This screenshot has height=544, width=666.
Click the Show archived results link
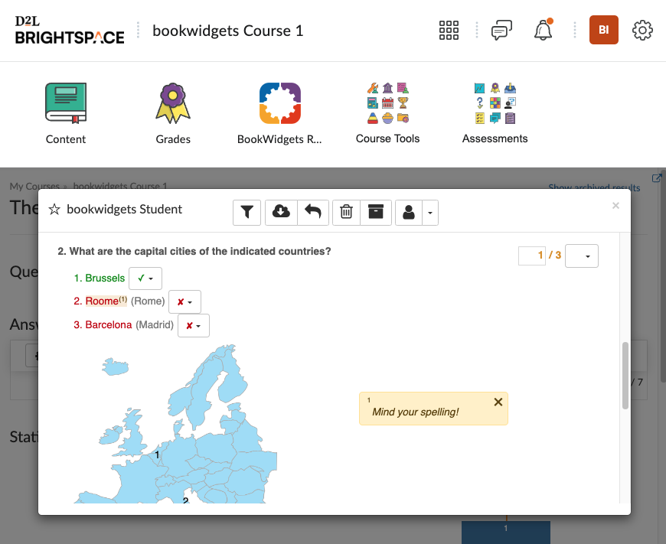click(594, 187)
